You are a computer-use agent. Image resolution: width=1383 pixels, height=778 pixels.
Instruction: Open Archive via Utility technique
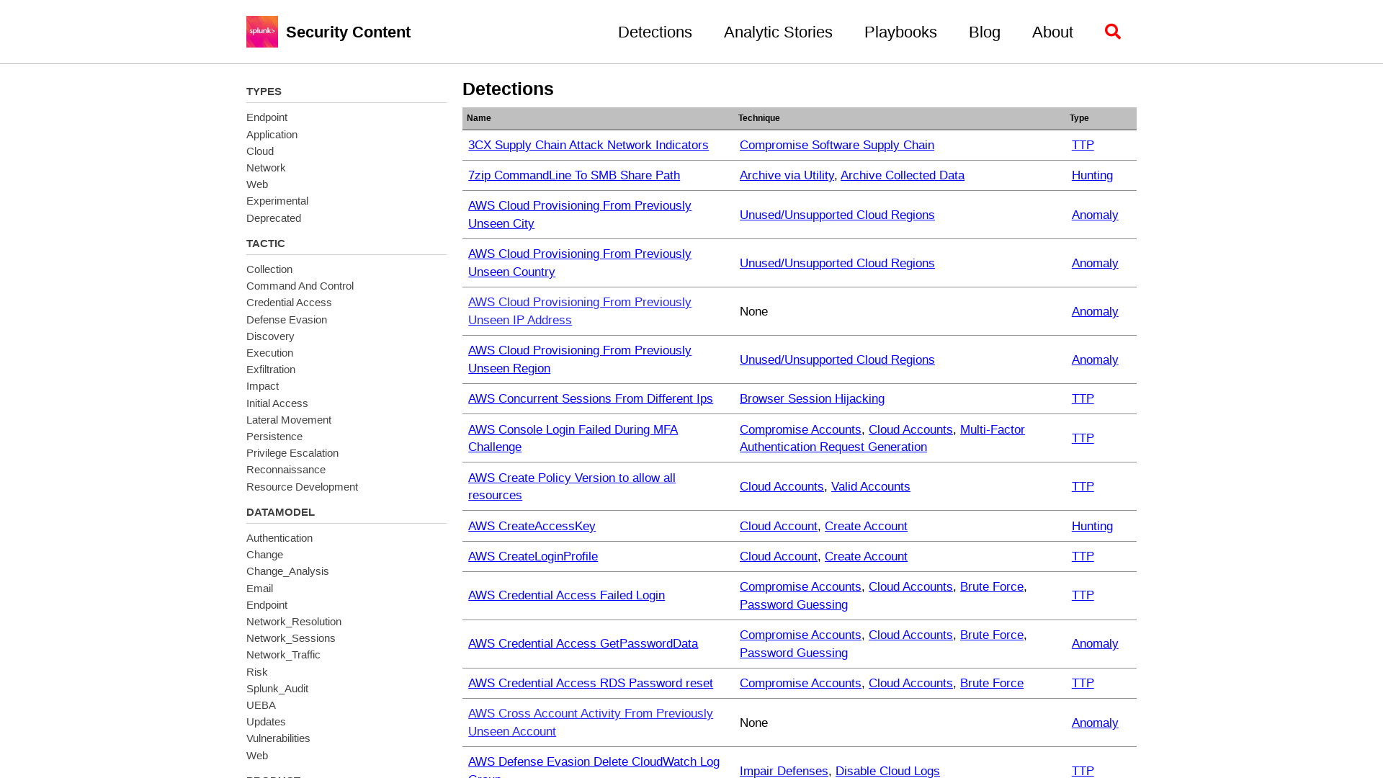(x=787, y=175)
